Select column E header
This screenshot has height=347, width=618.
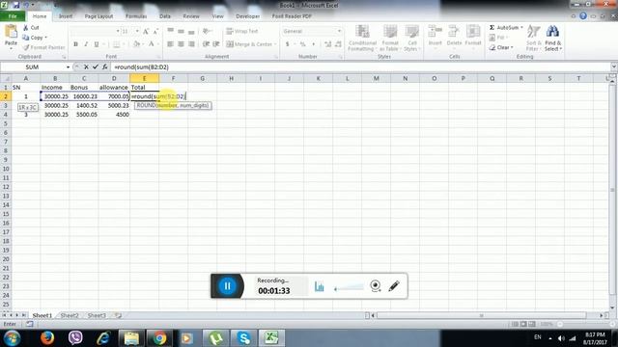[x=144, y=78]
